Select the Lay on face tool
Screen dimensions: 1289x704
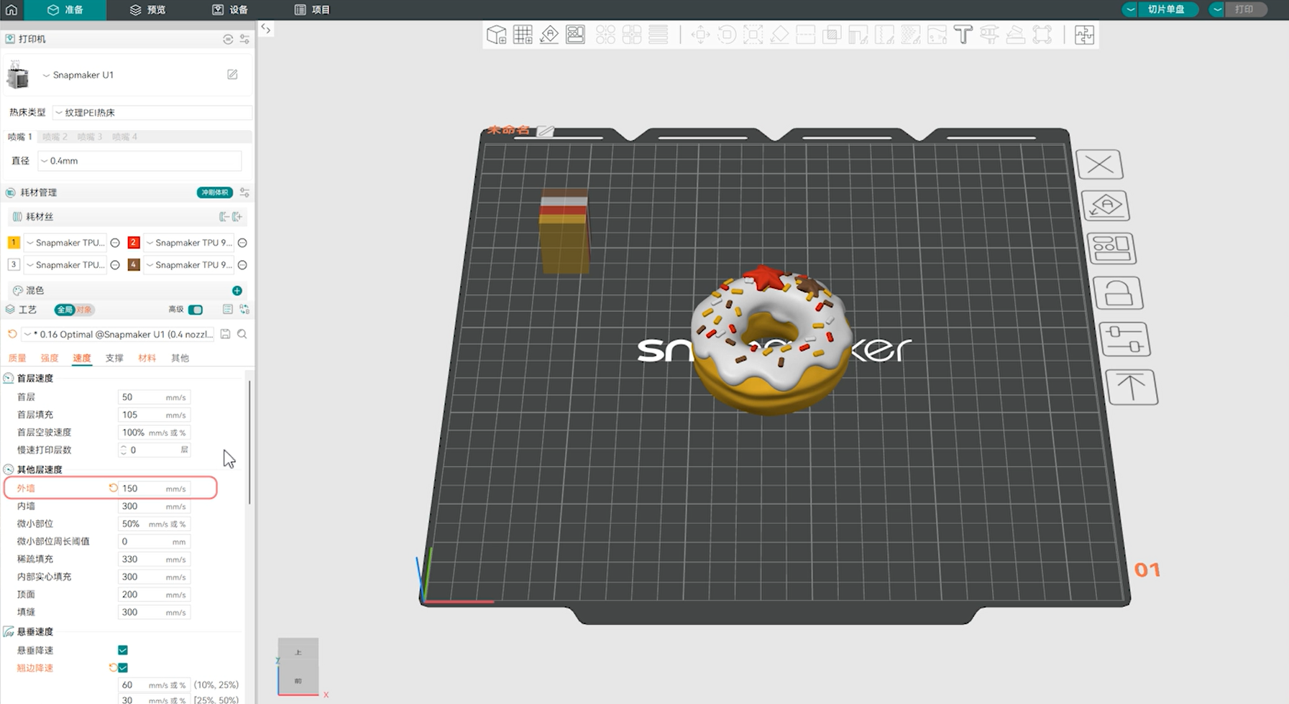[x=779, y=34]
